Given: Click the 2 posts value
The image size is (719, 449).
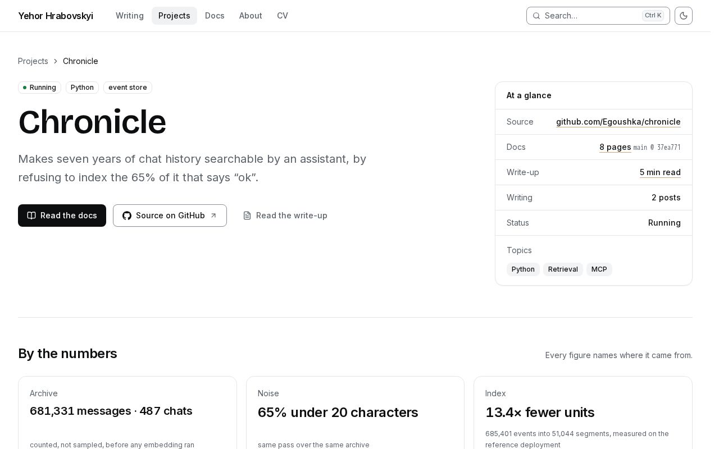Looking at the screenshot, I should pyautogui.click(x=666, y=198).
